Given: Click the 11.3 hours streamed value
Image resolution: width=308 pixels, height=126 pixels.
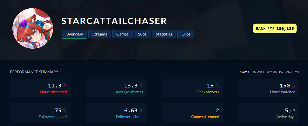Looking at the screenshot, I should 55,86.
